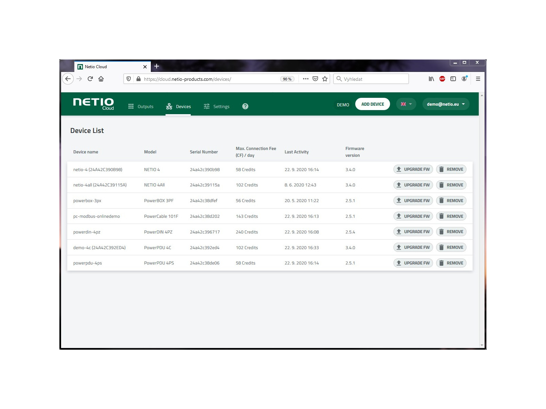Click the tracking protection shield icon

click(129, 79)
